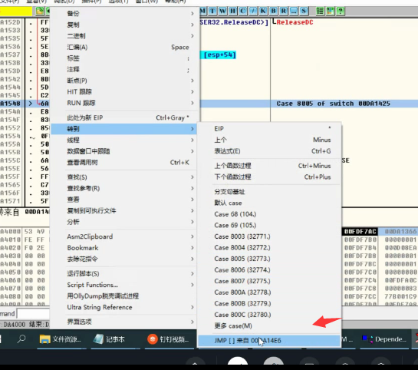Expand the 断点(P) submenu arrow
The height and width of the screenshot is (370, 418).
pos(193,81)
